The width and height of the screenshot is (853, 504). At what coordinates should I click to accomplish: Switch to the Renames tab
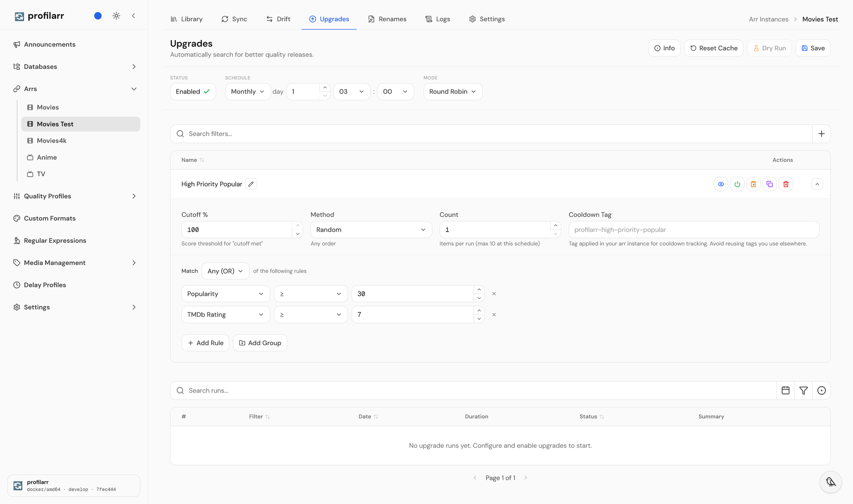(387, 19)
